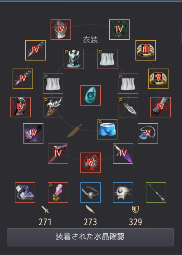Click the necklace with blue gem
Image resolution: width=182 pixels, height=255 pixels.
coord(148,133)
